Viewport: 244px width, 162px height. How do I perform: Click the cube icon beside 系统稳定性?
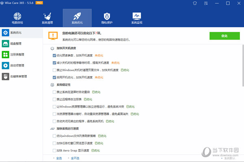[52, 85]
